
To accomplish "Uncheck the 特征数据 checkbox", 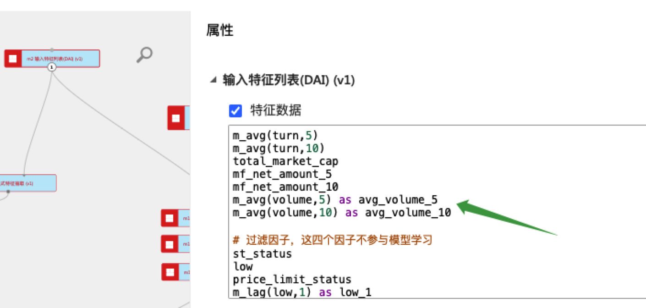I will click(235, 110).
